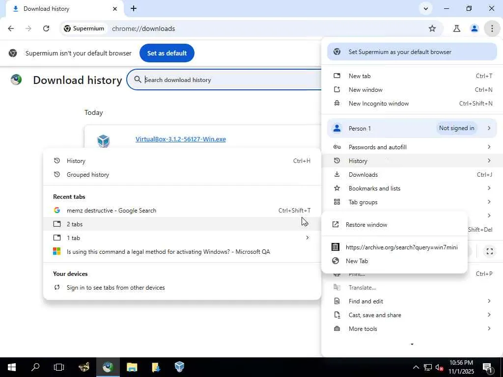The image size is (503, 377).
Task: Bookmark this page with star icon
Action: point(432,28)
